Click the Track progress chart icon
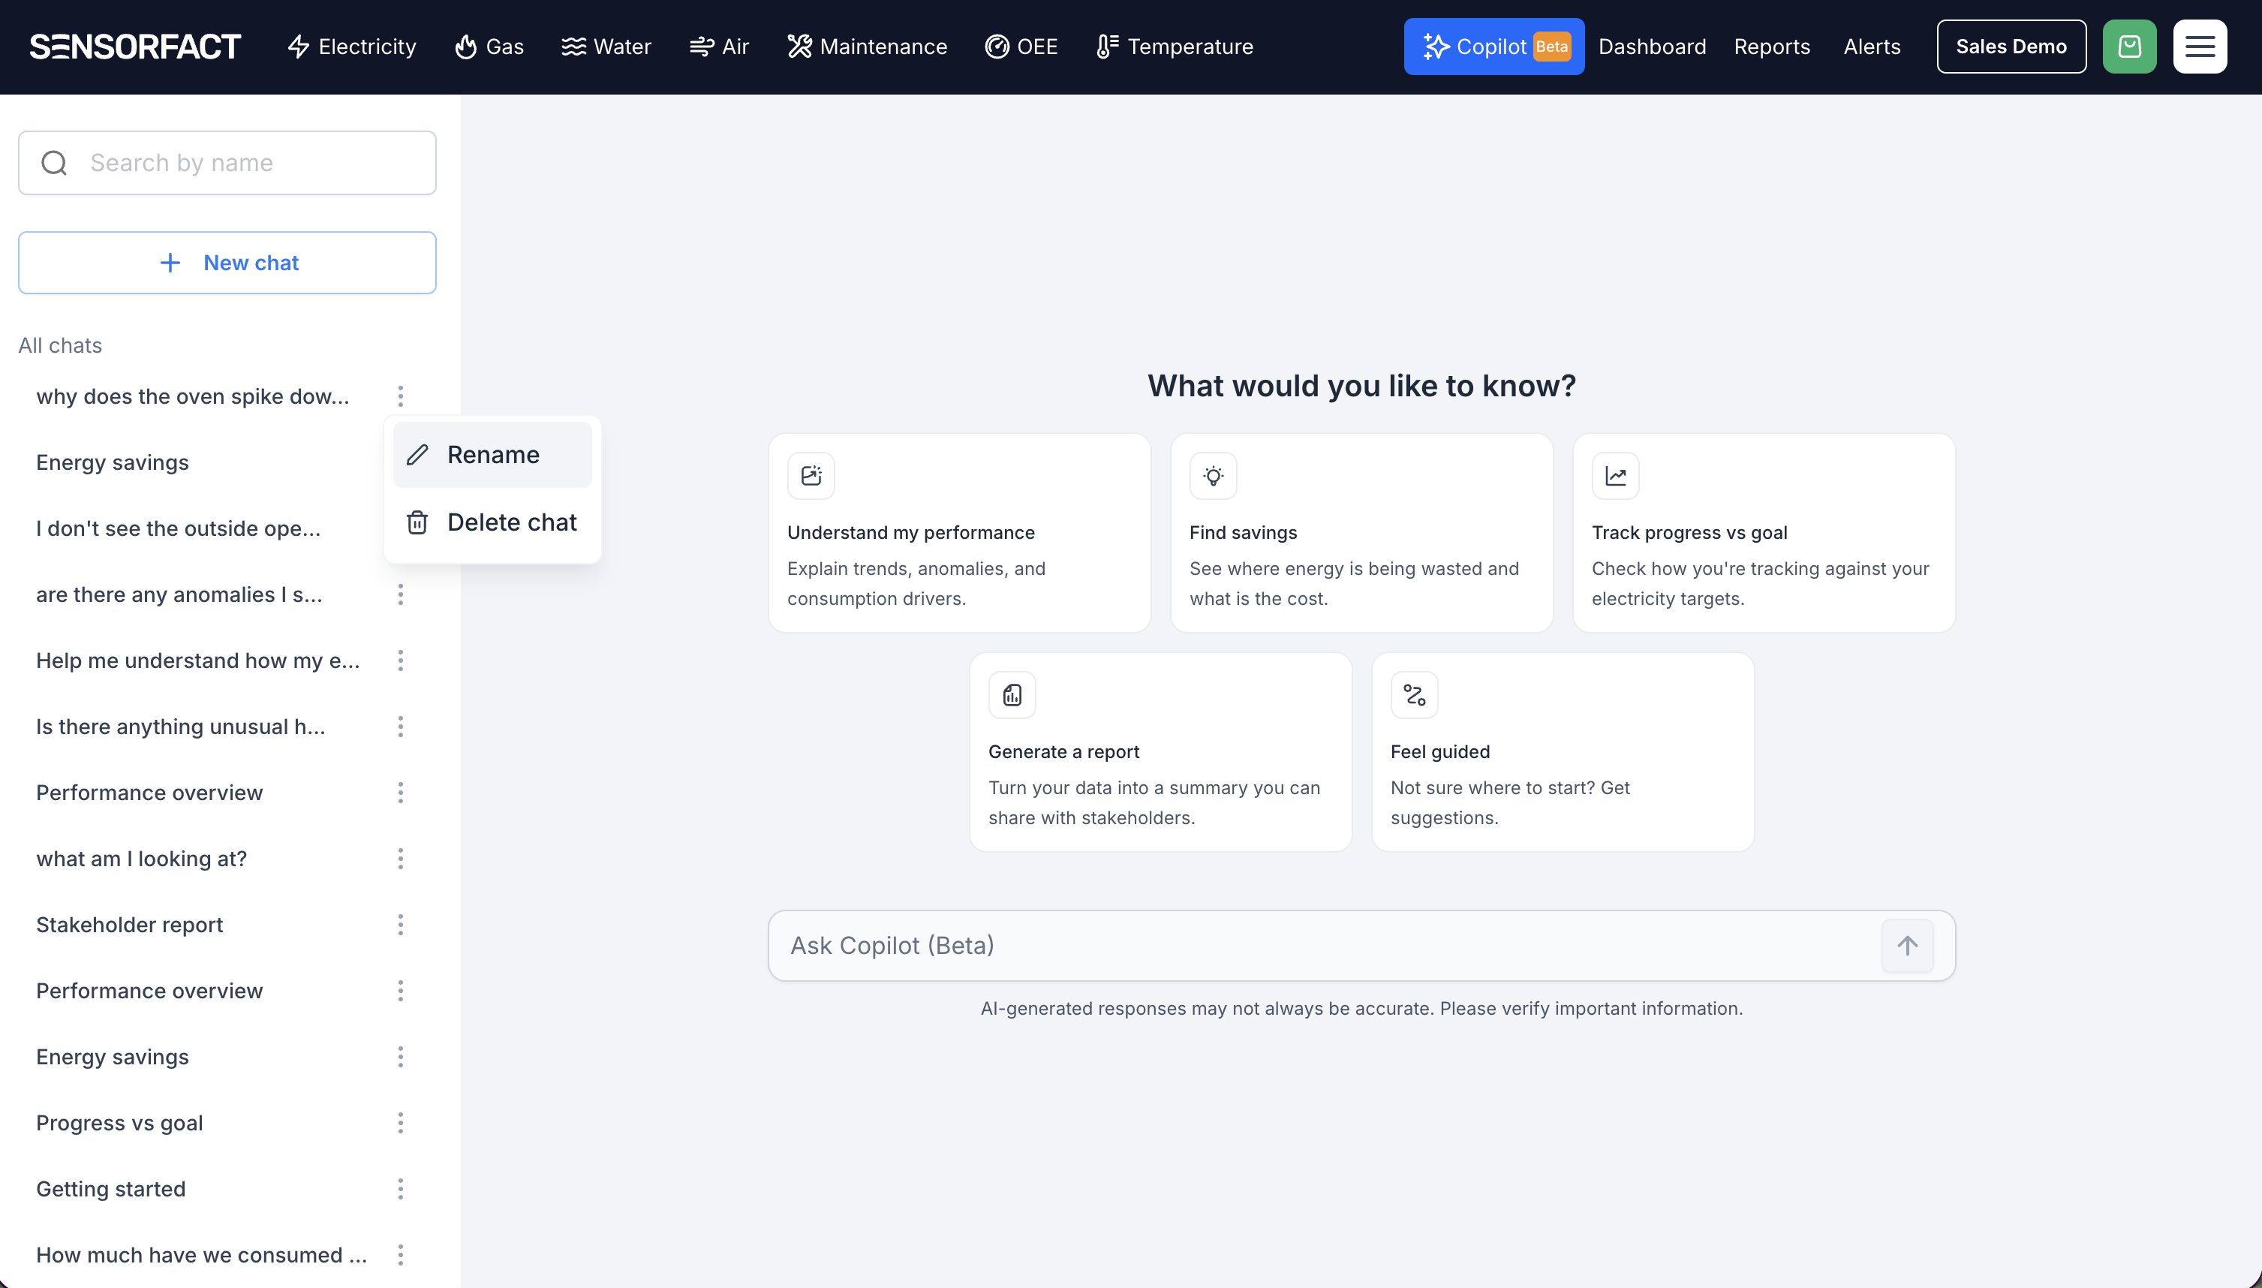 coord(1615,476)
